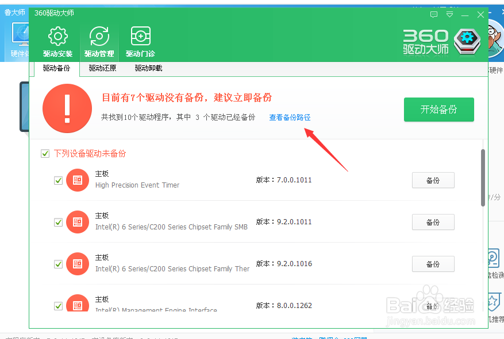Viewport: 504px width, 339px height.
Task: Click the shield star recommendation icon
Action: point(493,298)
